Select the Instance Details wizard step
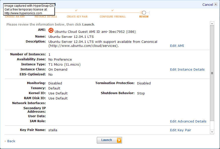 (46, 17)
